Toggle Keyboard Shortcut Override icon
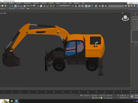The width and height of the screenshot is (138, 103). [x=41, y=6]
